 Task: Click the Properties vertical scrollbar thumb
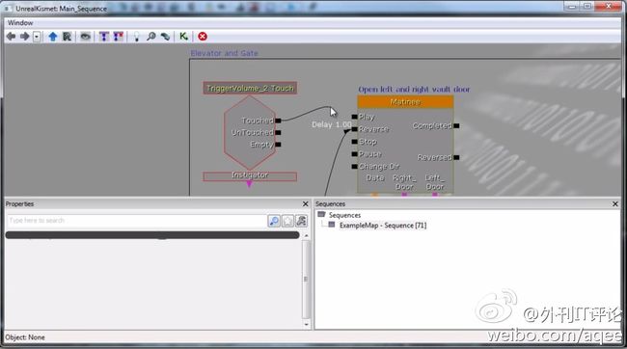click(307, 280)
